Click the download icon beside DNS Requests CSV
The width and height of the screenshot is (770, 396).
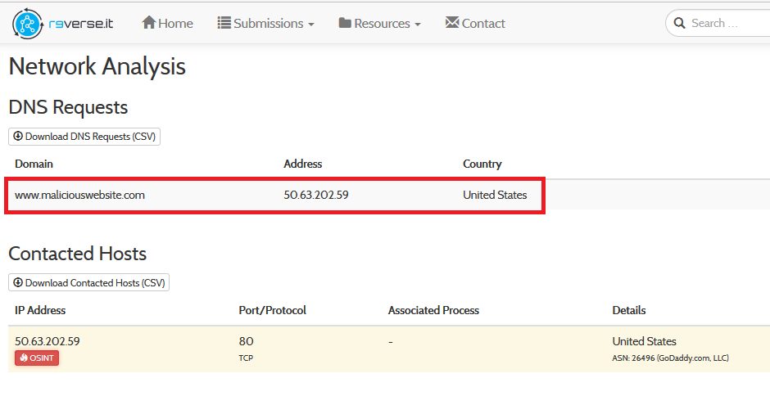(x=18, y=137)
